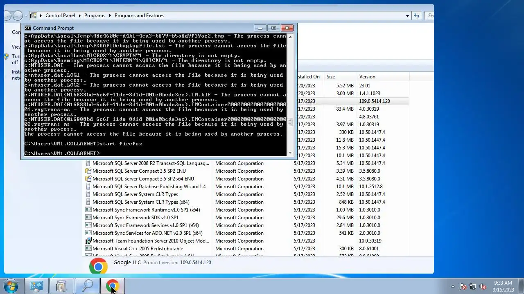Click the shield icon beside Turn Windows features

point(6,57)
